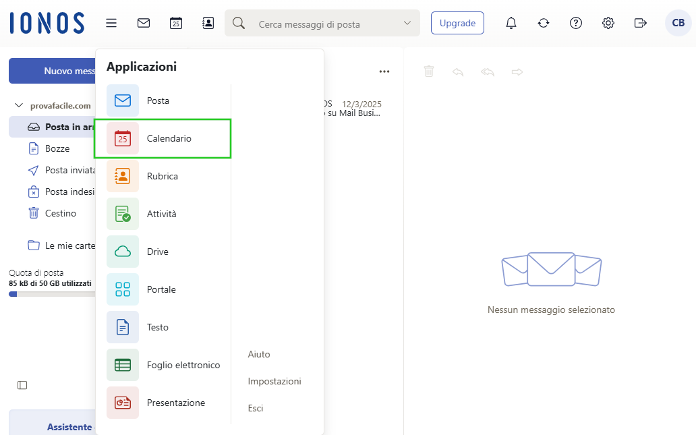This screenshot has height=435, width=696.
Task: Open the address book icon in top bar
Action: (208, 23)
